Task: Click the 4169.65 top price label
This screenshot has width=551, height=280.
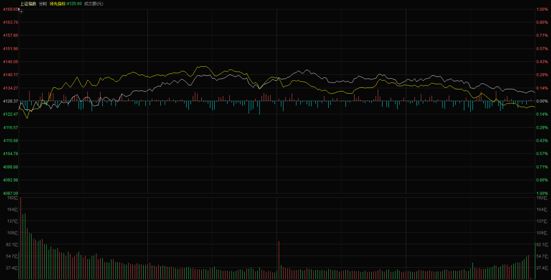Action: click(11, 9)
